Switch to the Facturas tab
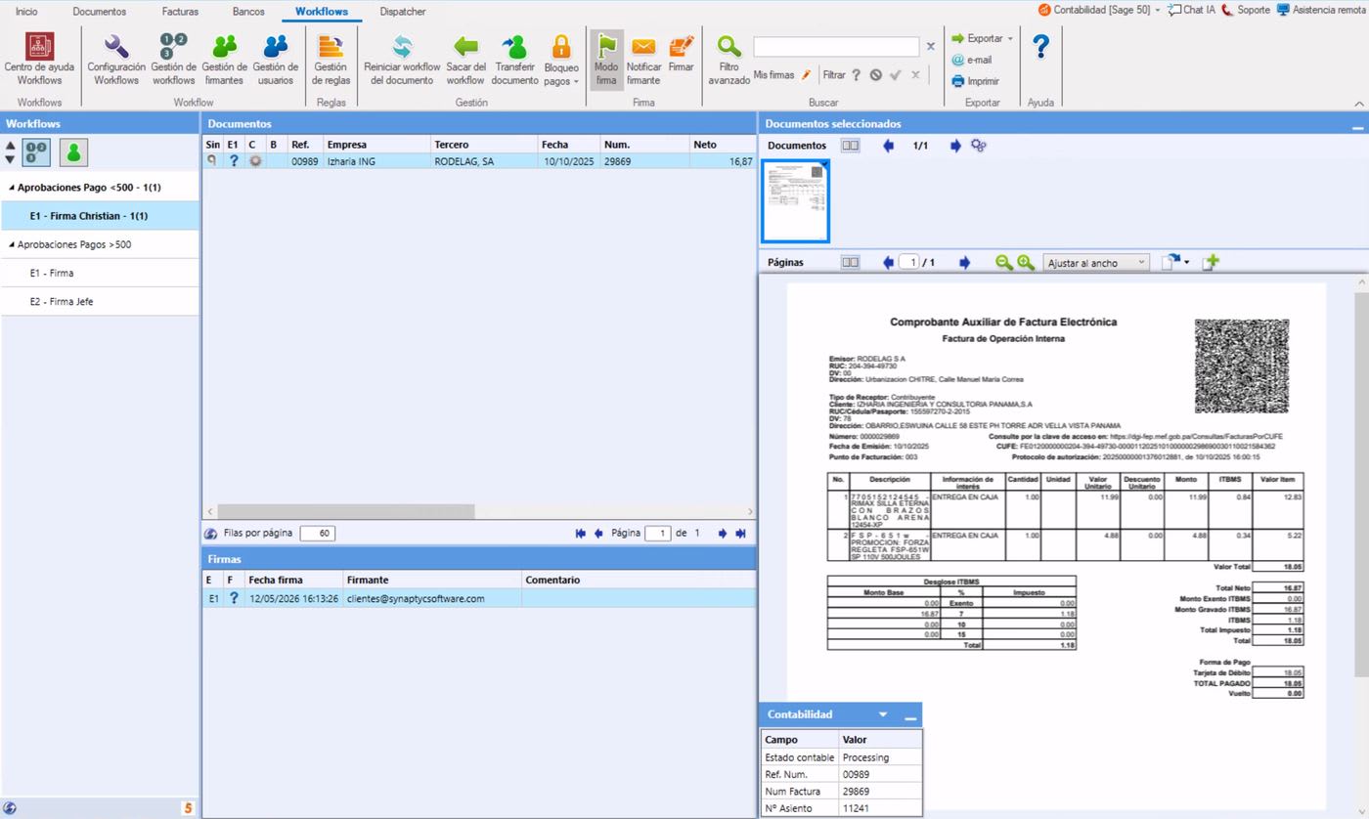The width and height of the screenshot is (1369, 819). [180, 12]
